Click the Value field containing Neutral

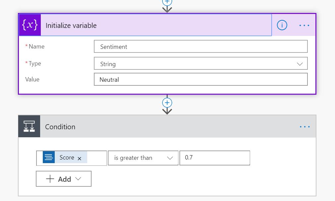201,80
